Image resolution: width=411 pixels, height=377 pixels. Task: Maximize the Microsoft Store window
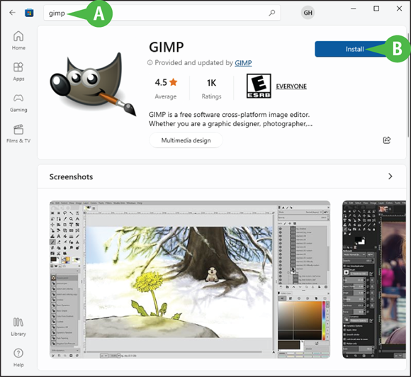[x=376, y=9]
